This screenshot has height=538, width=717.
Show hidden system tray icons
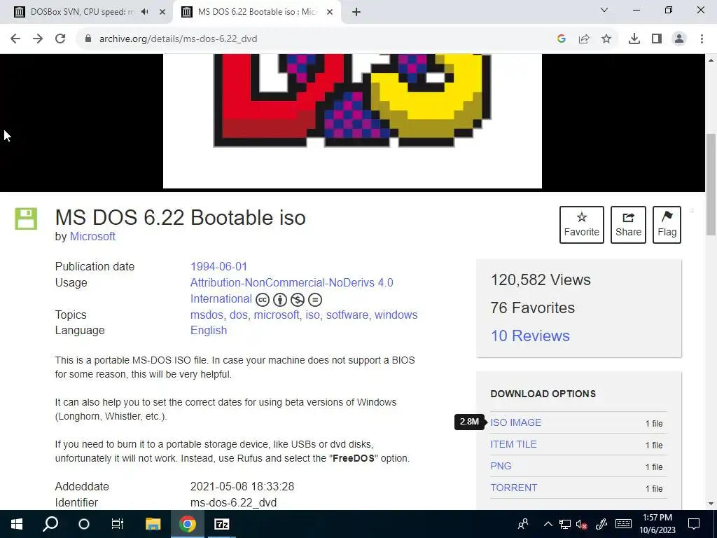(x=548, y=524)
